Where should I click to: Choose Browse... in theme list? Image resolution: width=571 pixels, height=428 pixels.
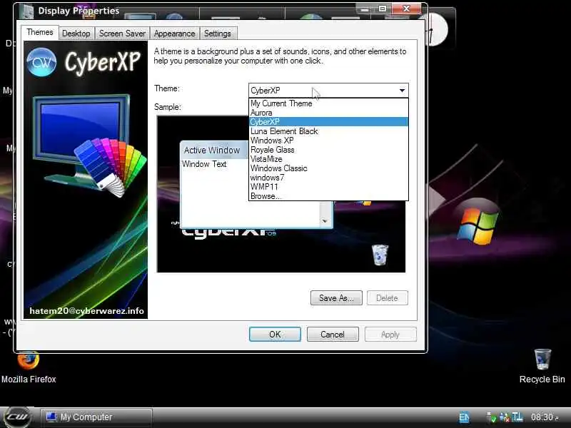coord(328,196)
